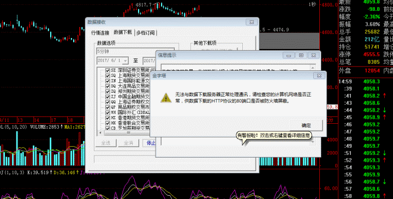The height and width of the screenshot is (199, 393).
Task: Toggle DQ 大连商品交易所 checkbox
Action: [108, 86]
